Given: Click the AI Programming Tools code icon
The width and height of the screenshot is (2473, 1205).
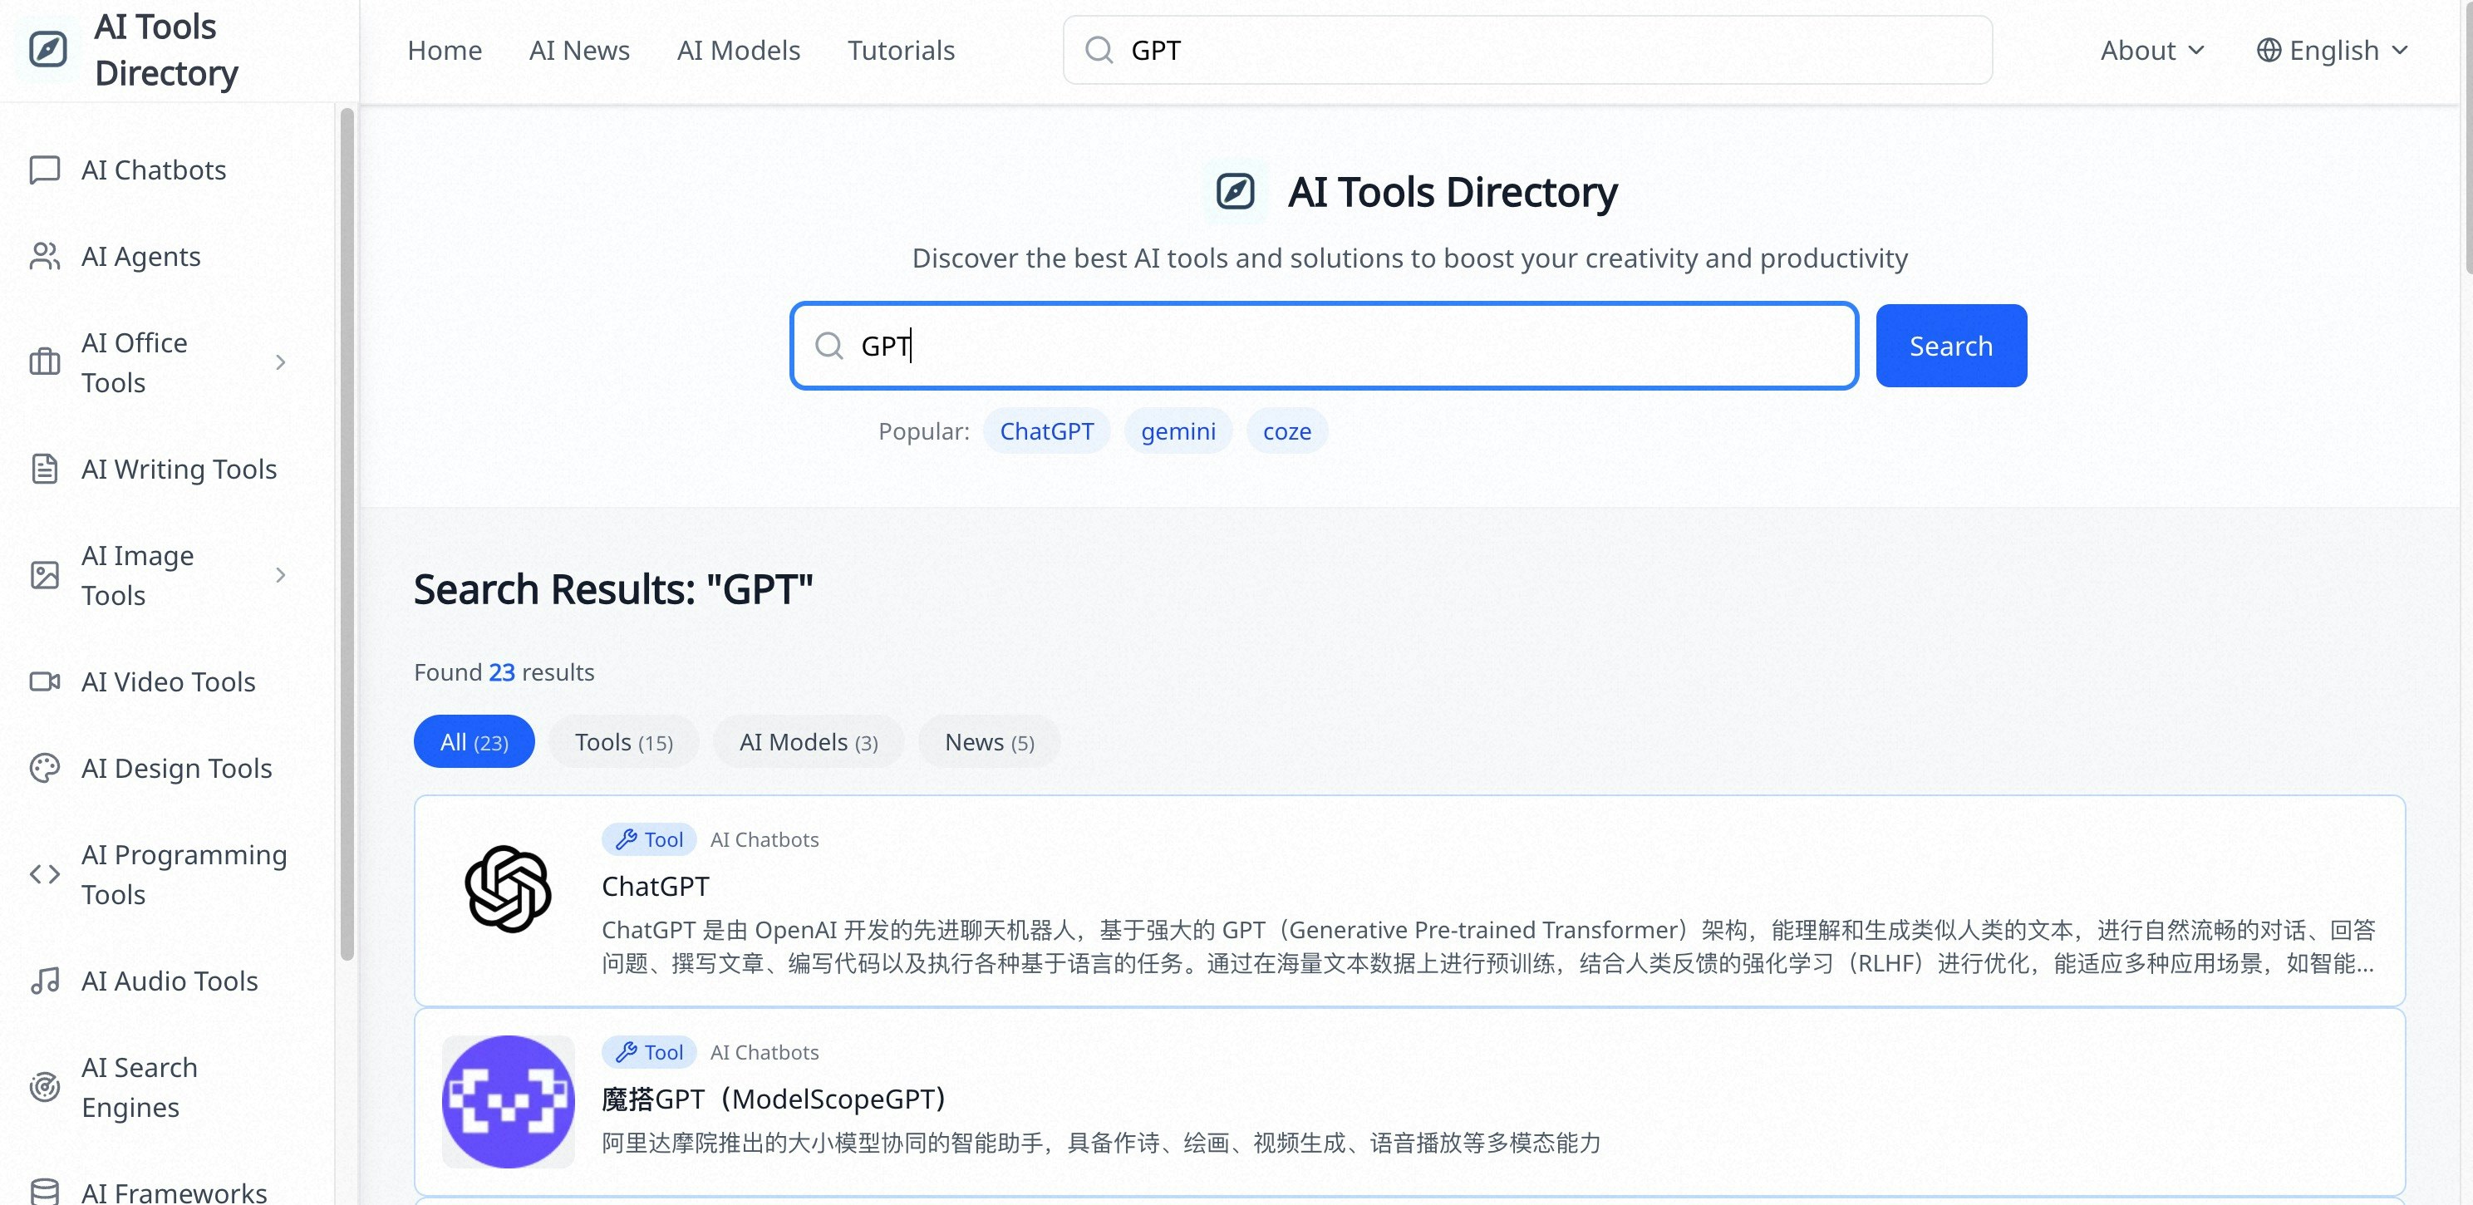Looking at the screenshot, I should click(x=44, y=873).
